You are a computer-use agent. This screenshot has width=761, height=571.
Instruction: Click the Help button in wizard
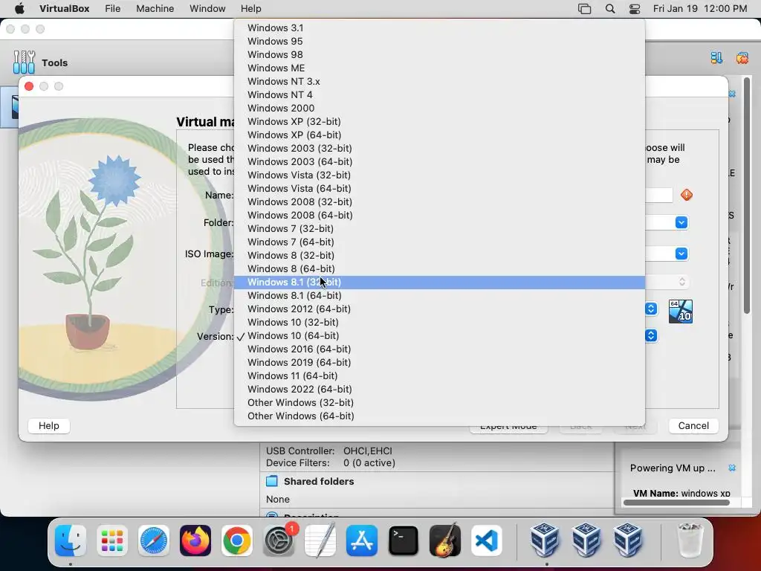[x=49, y=426]
